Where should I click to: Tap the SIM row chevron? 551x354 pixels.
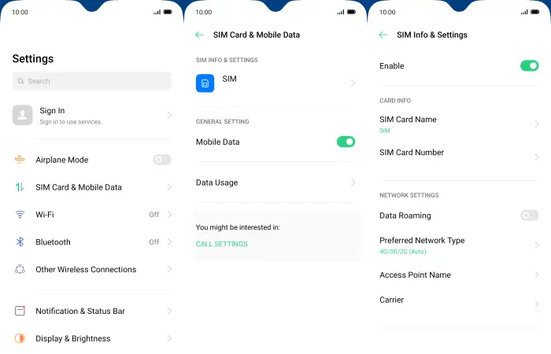coord(353,83)
